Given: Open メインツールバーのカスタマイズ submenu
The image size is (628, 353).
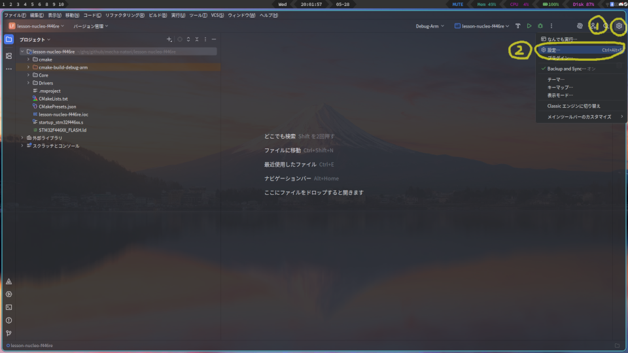Looking at the screenshot, I should [581, 117].
